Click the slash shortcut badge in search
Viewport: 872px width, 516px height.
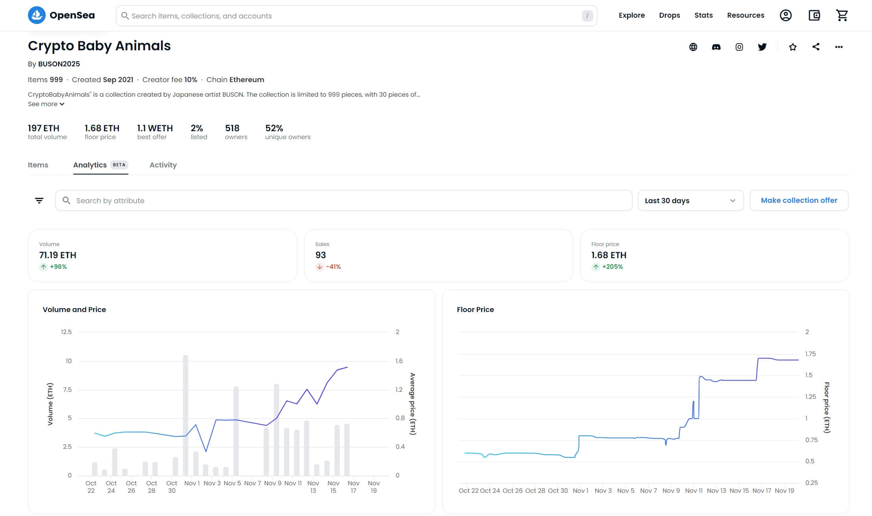coord(587,16)
